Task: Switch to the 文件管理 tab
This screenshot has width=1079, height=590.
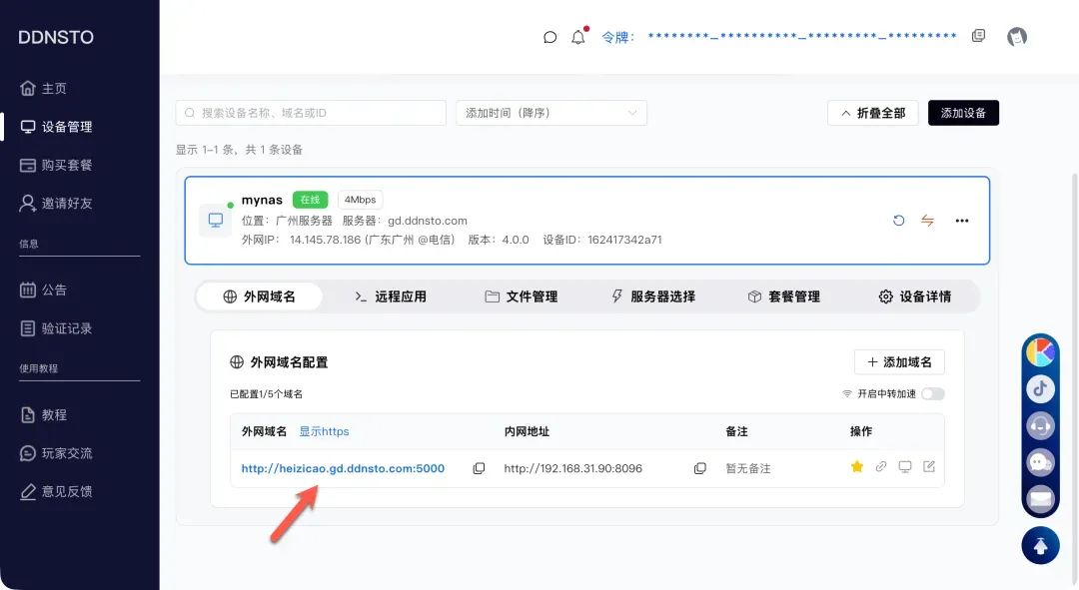Action: point(521,296)
